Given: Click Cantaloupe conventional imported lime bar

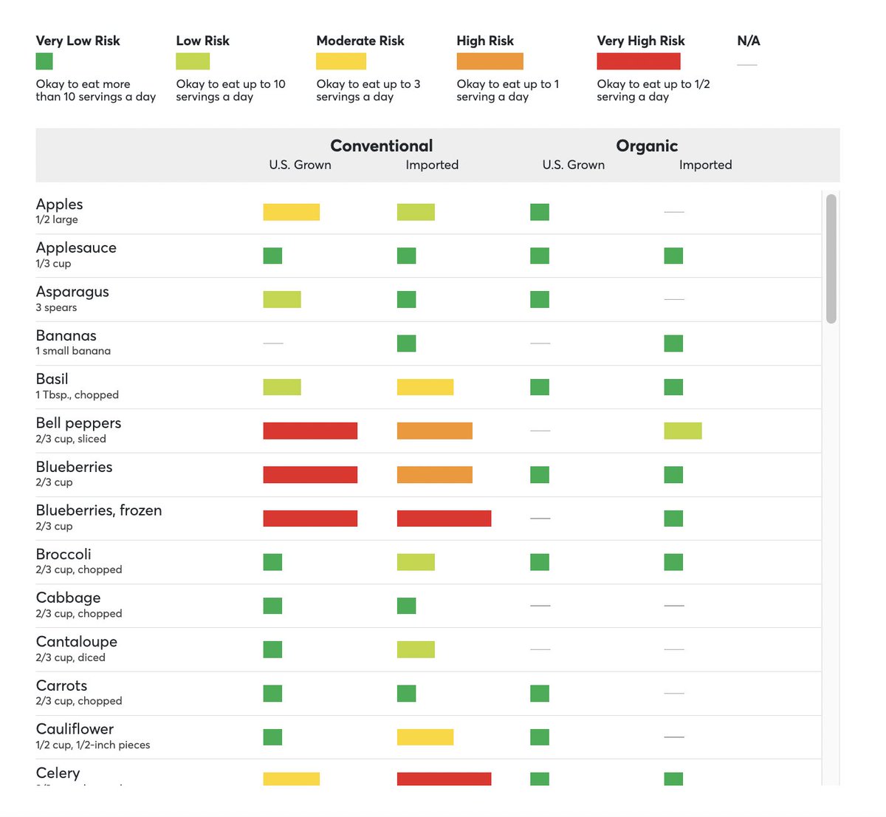Looking at the screenshot, I should click(x=416, y=649).
